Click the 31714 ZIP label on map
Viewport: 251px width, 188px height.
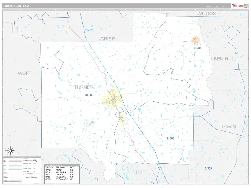tap(89, 95)
